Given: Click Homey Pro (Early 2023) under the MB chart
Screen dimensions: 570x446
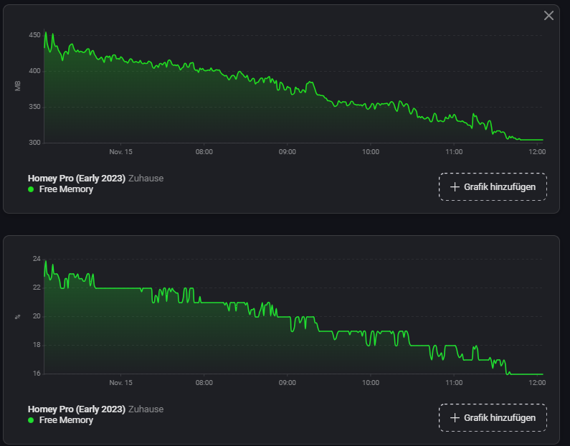Looking at the screenshot, I should pos(77,179).
